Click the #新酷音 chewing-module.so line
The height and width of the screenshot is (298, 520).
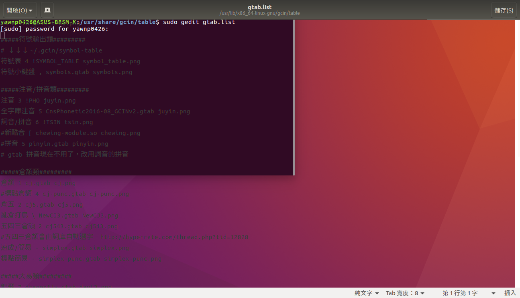pyautogui.click(x=71, y=133)
